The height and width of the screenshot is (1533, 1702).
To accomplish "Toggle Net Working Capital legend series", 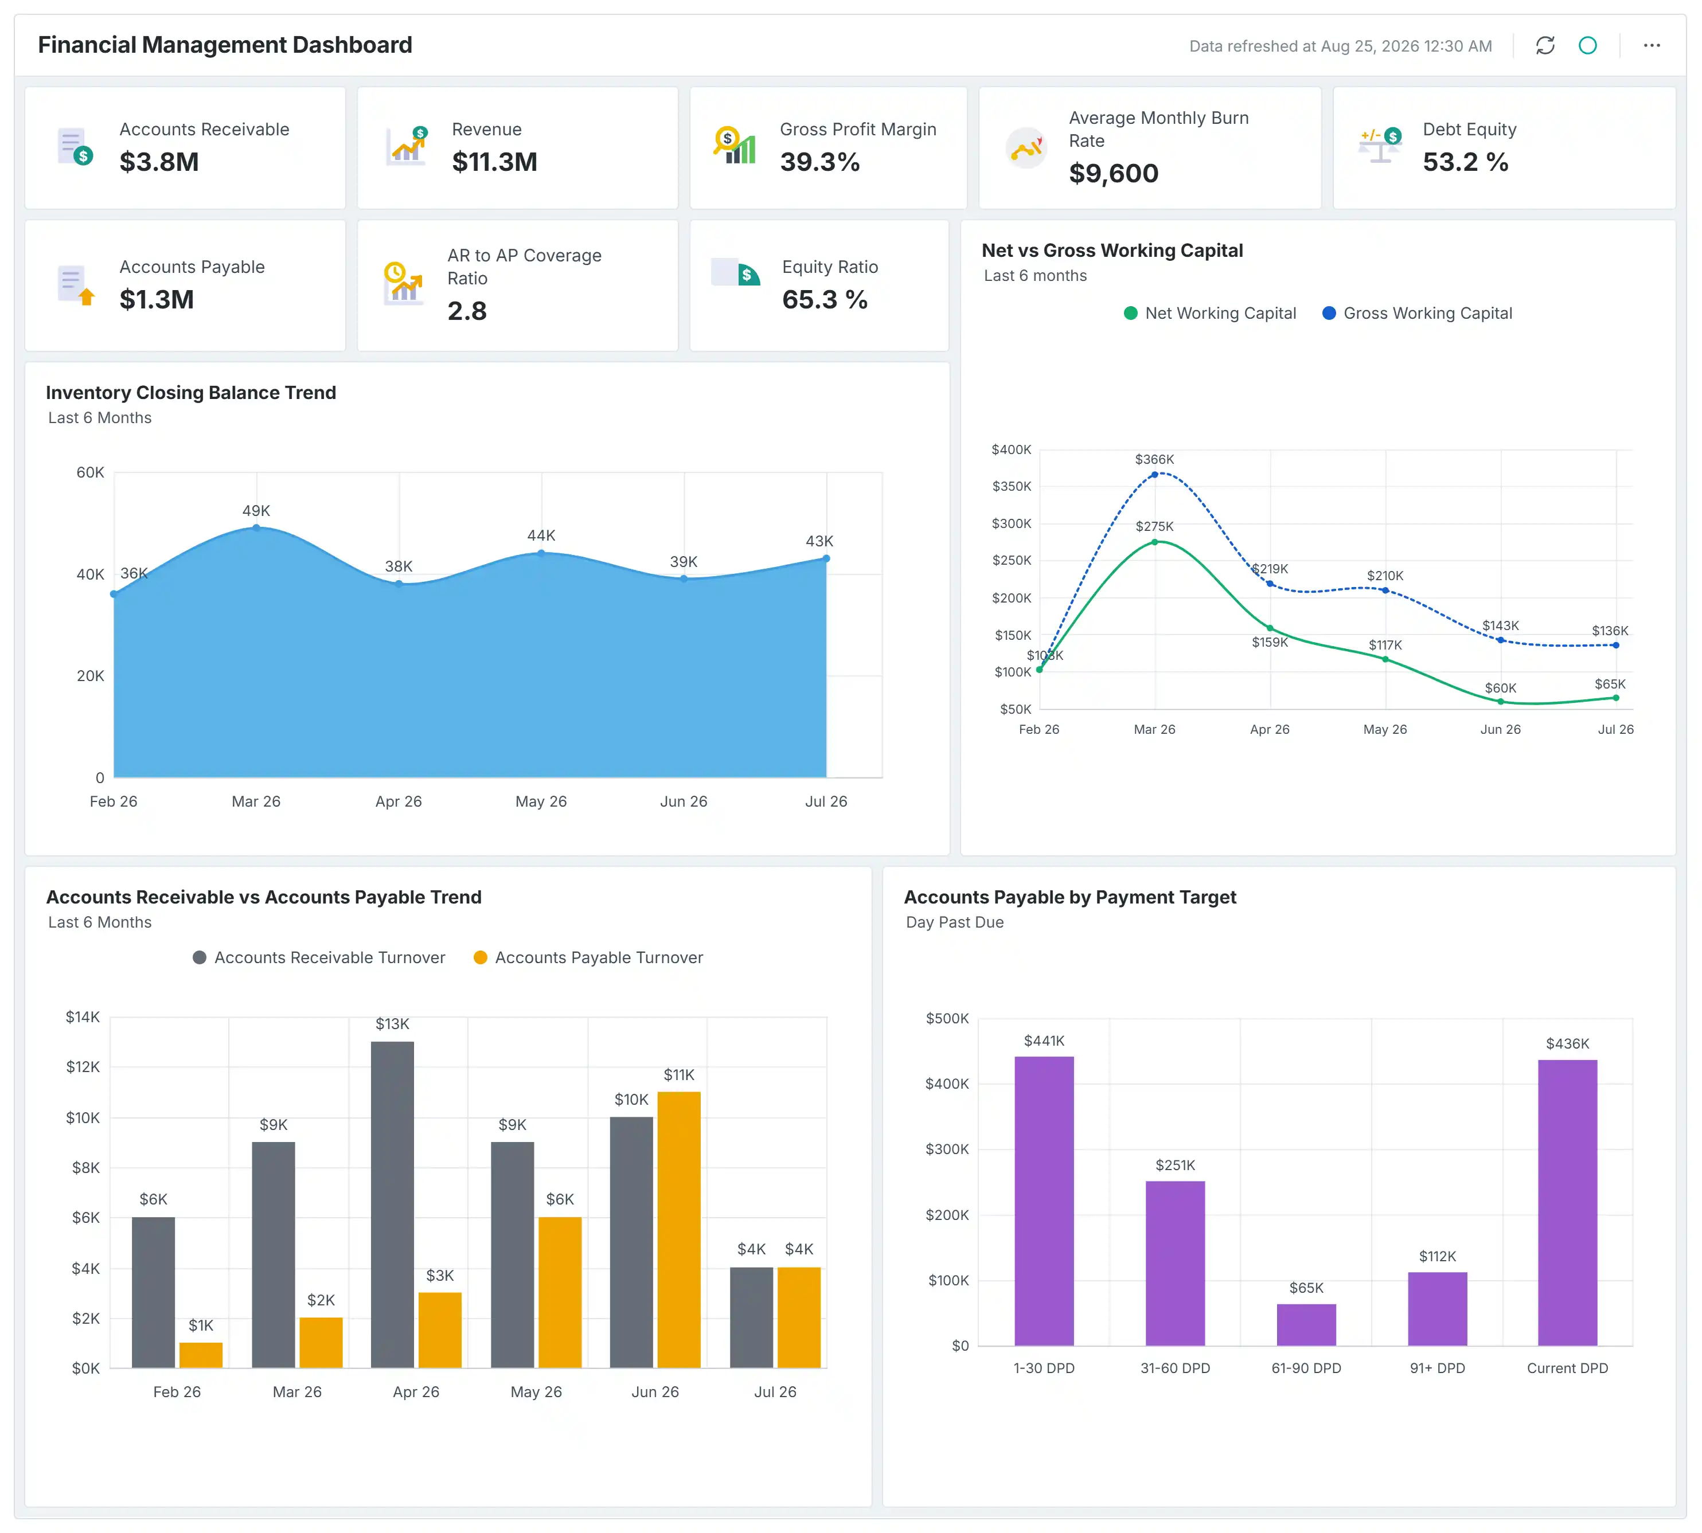I will point(1210,314).
